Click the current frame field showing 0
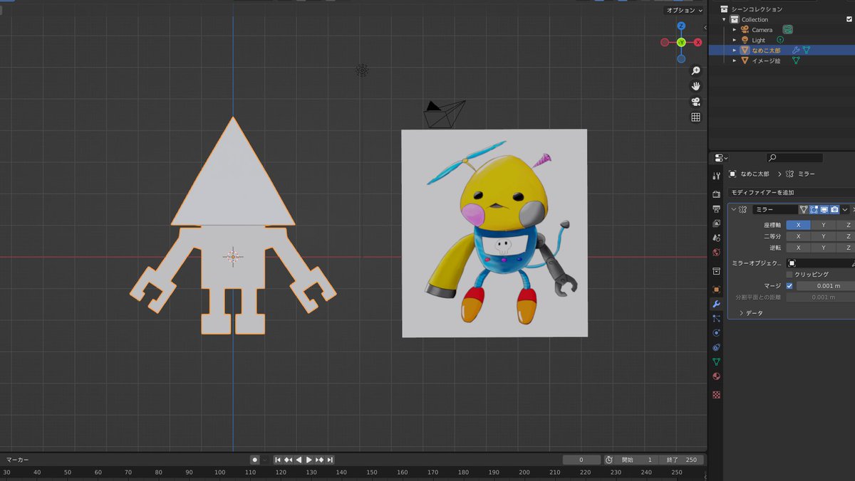 [x=581, y=460]
